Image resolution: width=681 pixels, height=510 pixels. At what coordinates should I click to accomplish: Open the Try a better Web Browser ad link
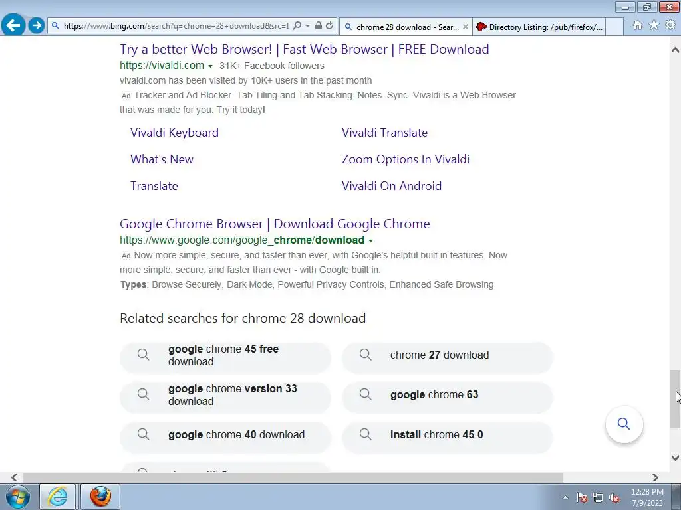tap(304, 49)
